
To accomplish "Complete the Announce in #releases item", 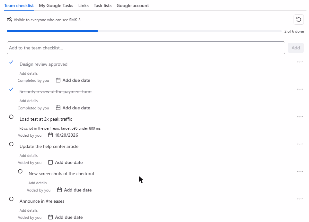I will pyautogui.click(x=11, y=199).
